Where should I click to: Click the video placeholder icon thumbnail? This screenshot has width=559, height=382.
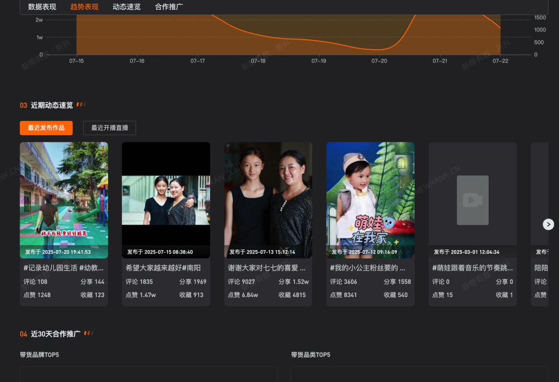(472, 200)
